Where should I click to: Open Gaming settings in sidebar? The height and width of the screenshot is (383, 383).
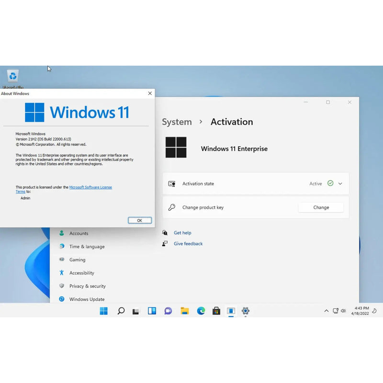coord(78,260)
